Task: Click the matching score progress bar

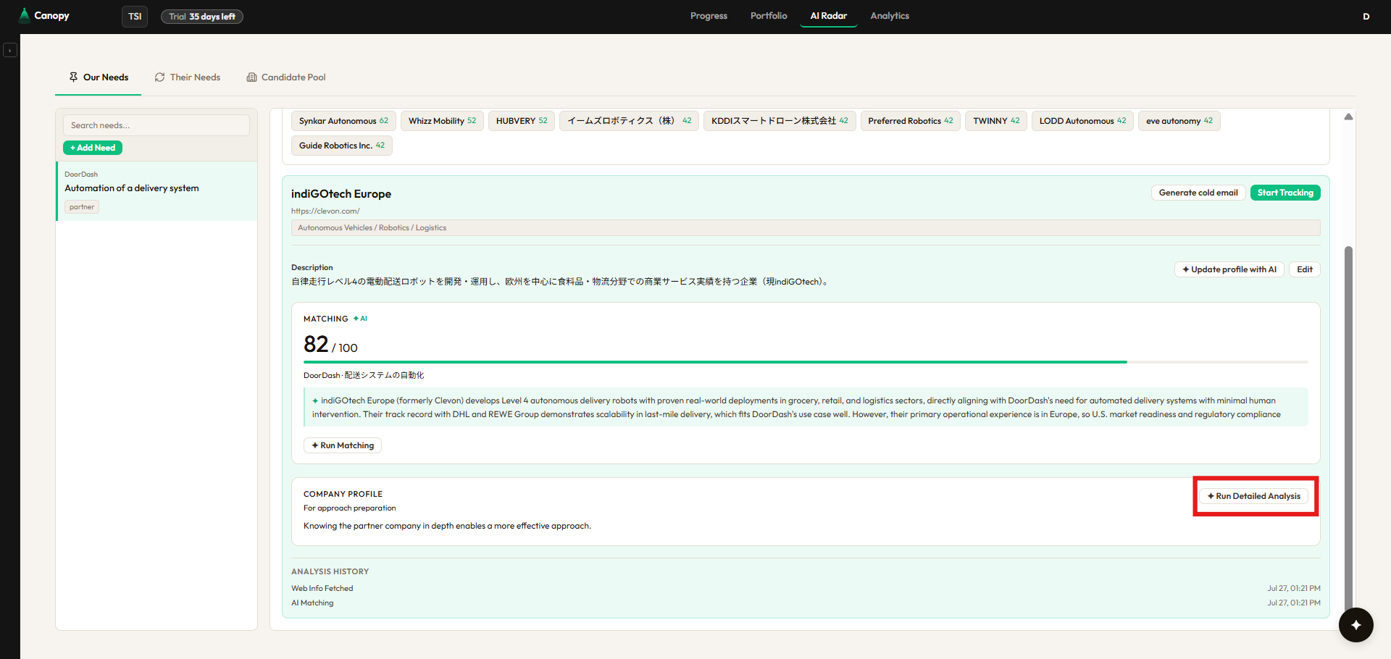Action: pyautogui.click(x=806, y=362)
